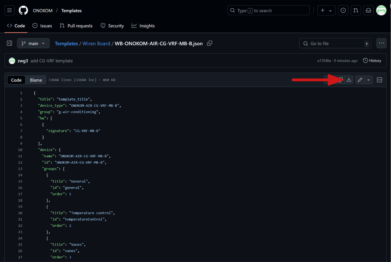Viewport: 391px width, 262px height.
Task: Download the raw JSON file
Action: [x=349, y=80]
